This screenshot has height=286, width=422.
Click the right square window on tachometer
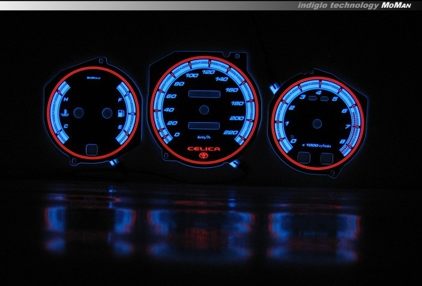click(x=327, y=158)
